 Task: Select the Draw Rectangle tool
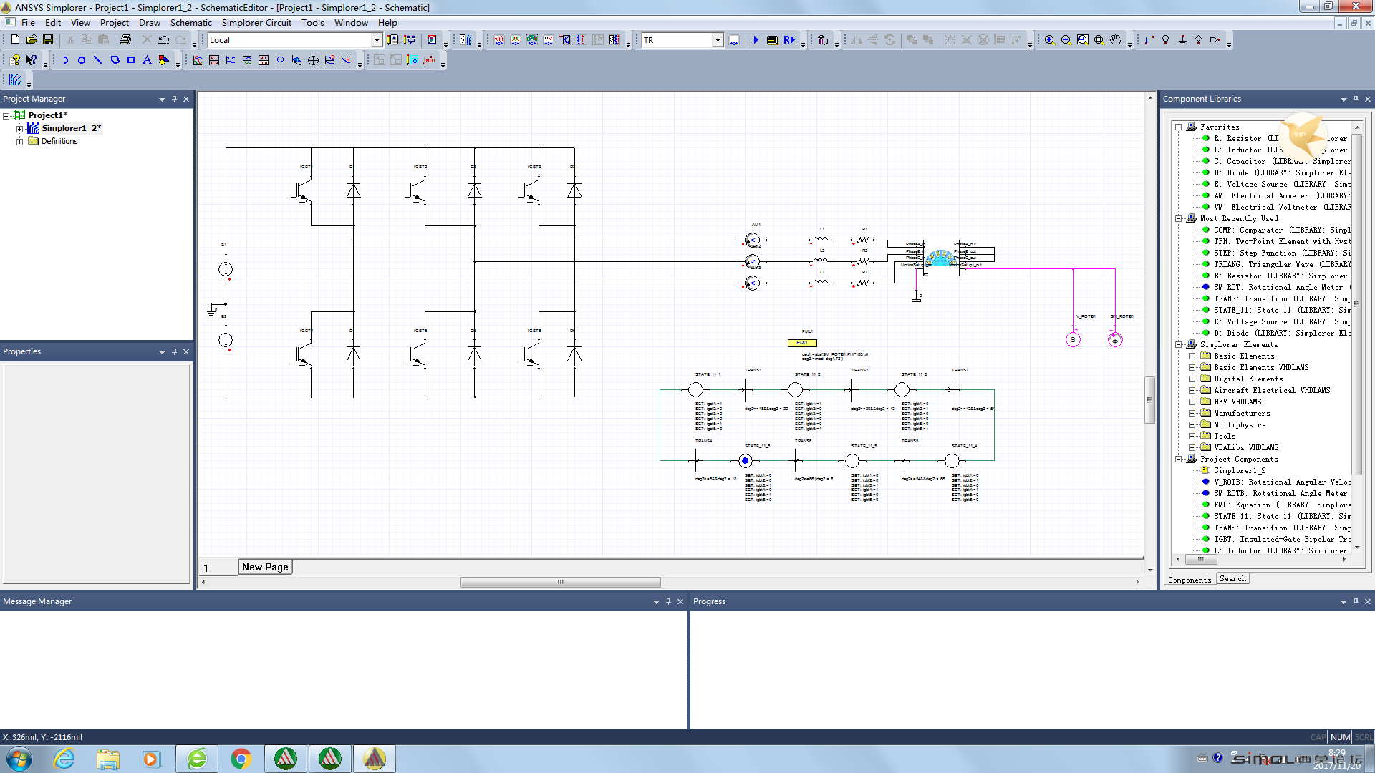(x=131, y=60)
